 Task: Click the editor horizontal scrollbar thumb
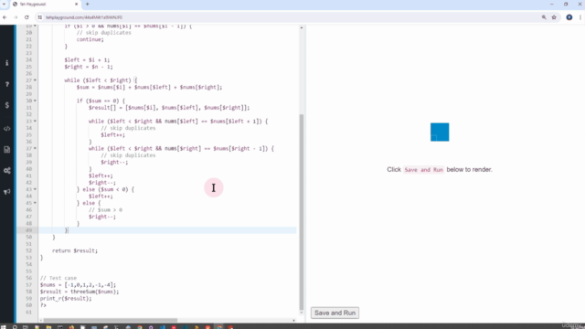tap(111, 320)
